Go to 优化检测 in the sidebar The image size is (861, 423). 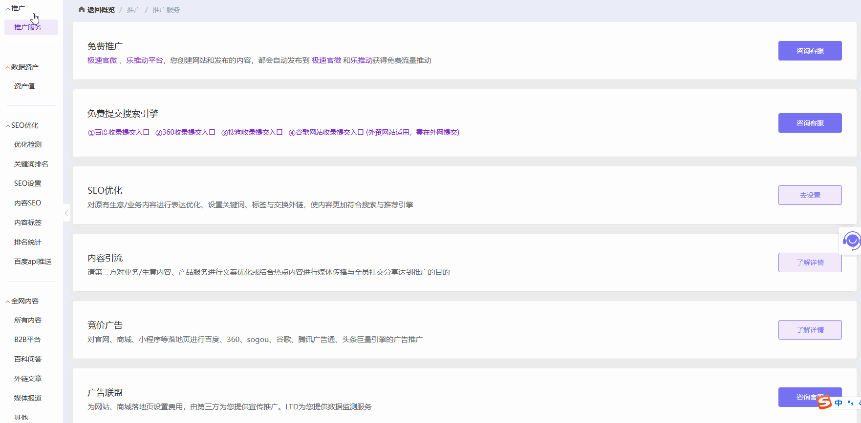(x=28, y=144)
